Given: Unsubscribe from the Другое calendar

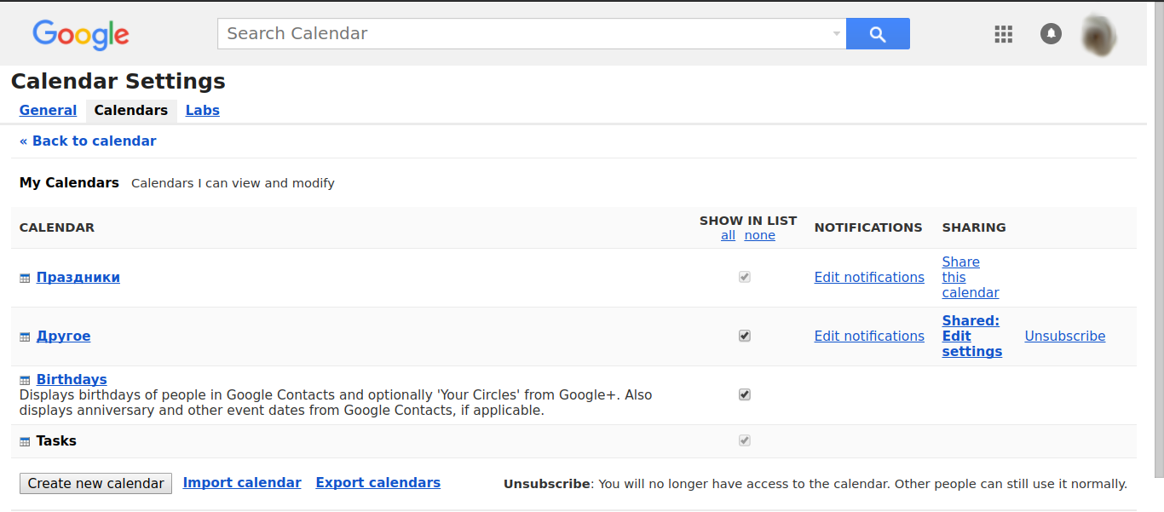Looking at the screenshot, I should tap(1064, 336).
